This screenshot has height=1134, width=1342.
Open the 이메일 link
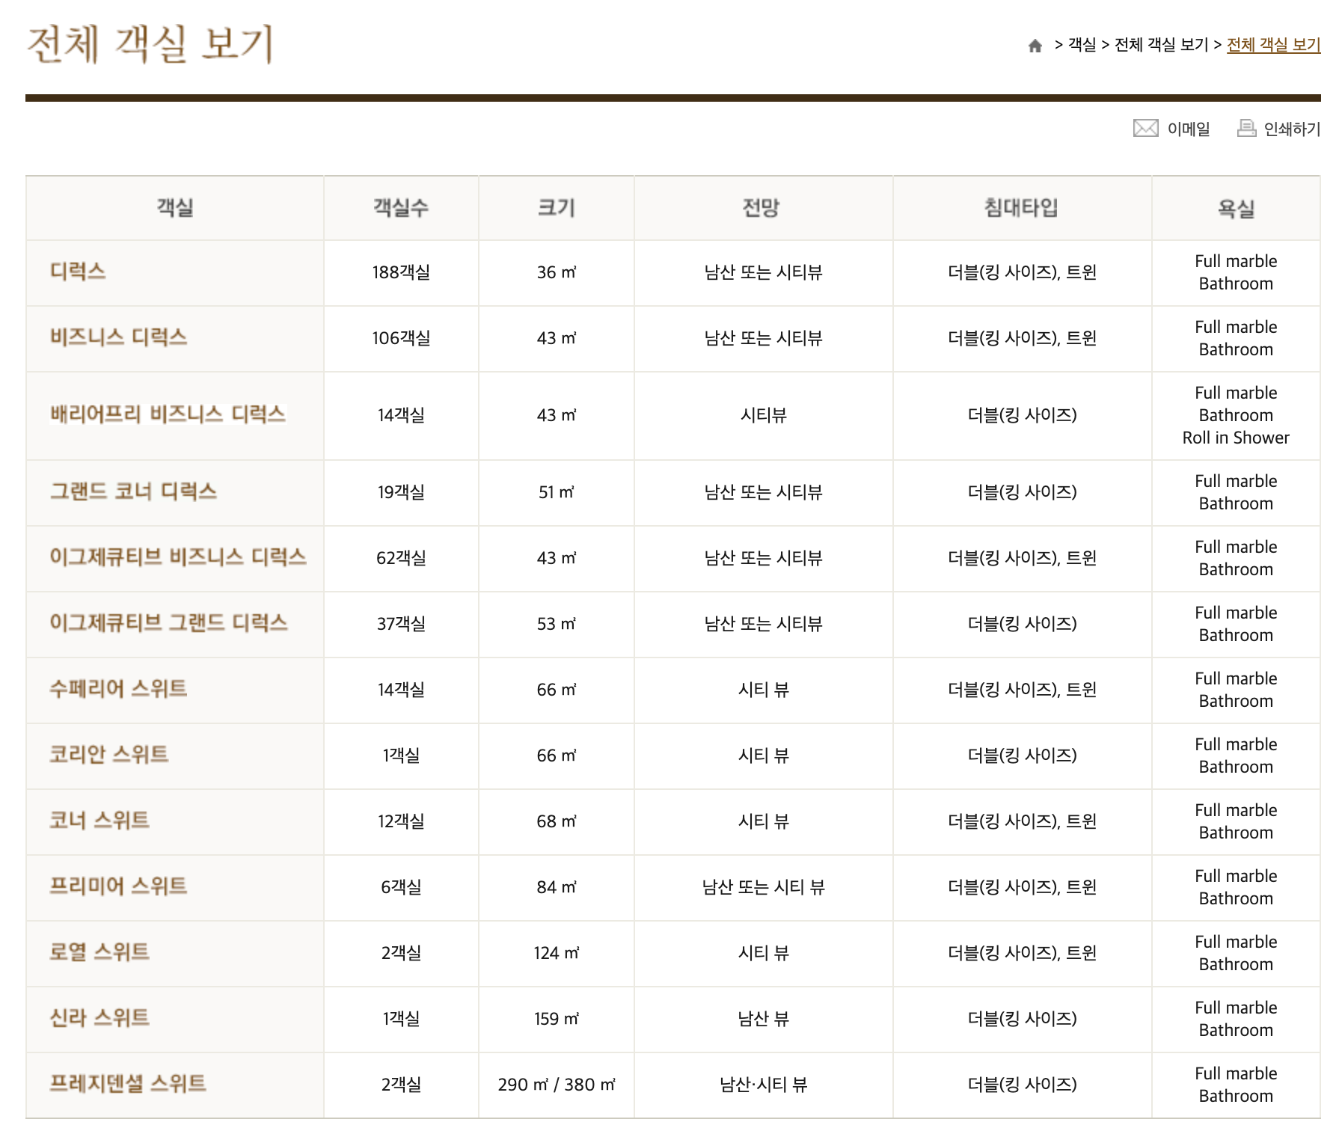tap(1189, 129)
